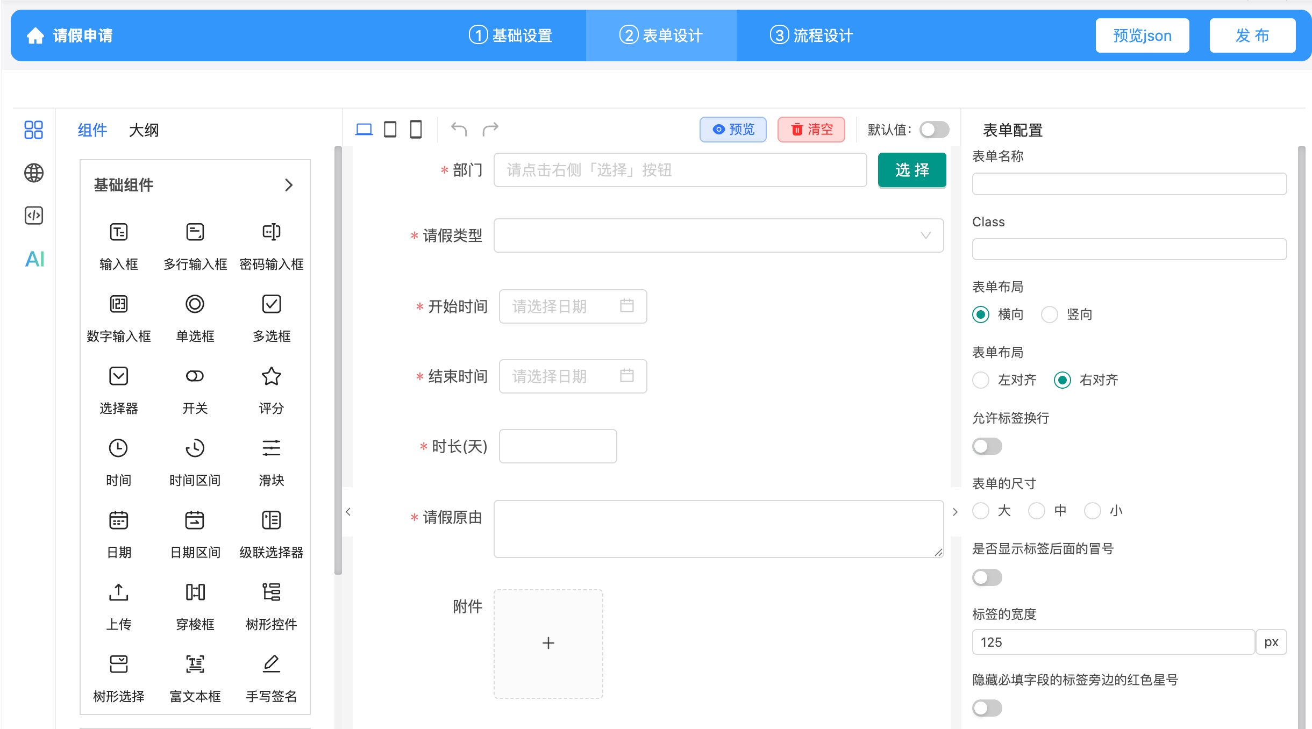Viewport: 1312px width, 729px height.
Task: Select the 开关 component
Action: coord(195,390)
